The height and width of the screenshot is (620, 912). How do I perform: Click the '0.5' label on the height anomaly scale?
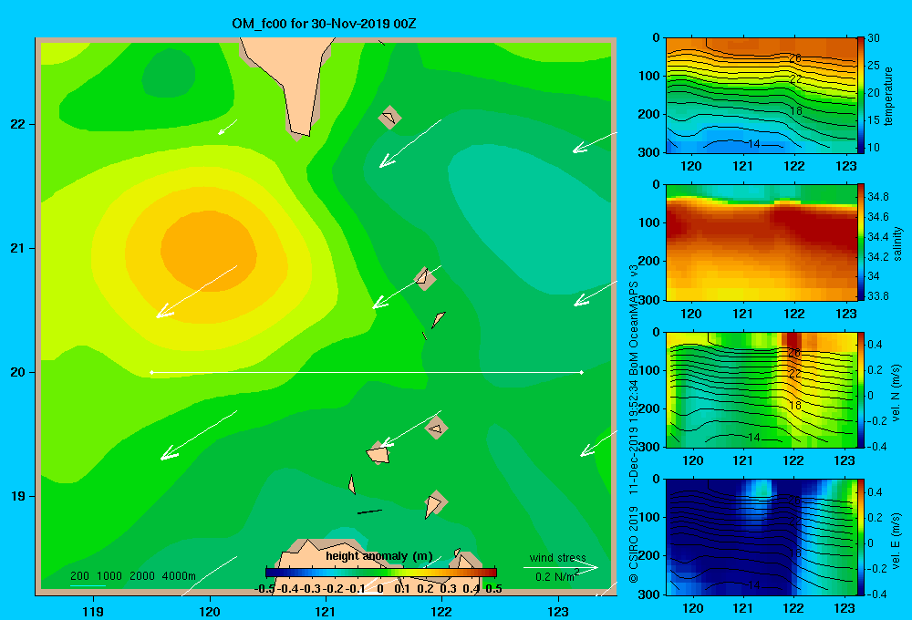tap(493, 589)
